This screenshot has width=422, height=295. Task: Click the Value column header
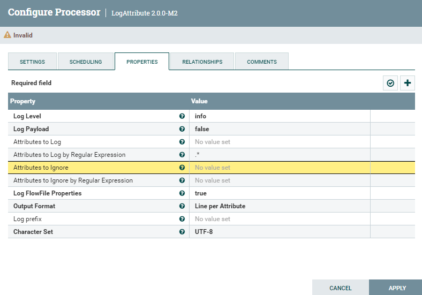tap(199, 101)
